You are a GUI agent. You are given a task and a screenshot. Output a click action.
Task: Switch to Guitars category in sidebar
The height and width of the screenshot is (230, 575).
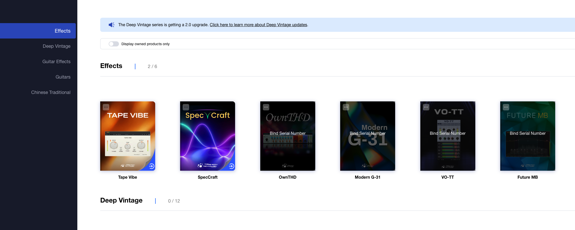coord(63,77)
